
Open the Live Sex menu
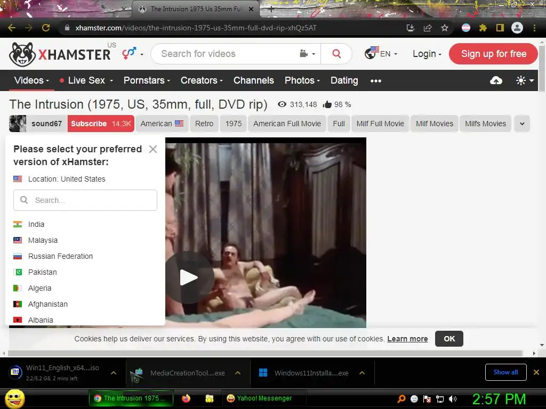(86, 80)
